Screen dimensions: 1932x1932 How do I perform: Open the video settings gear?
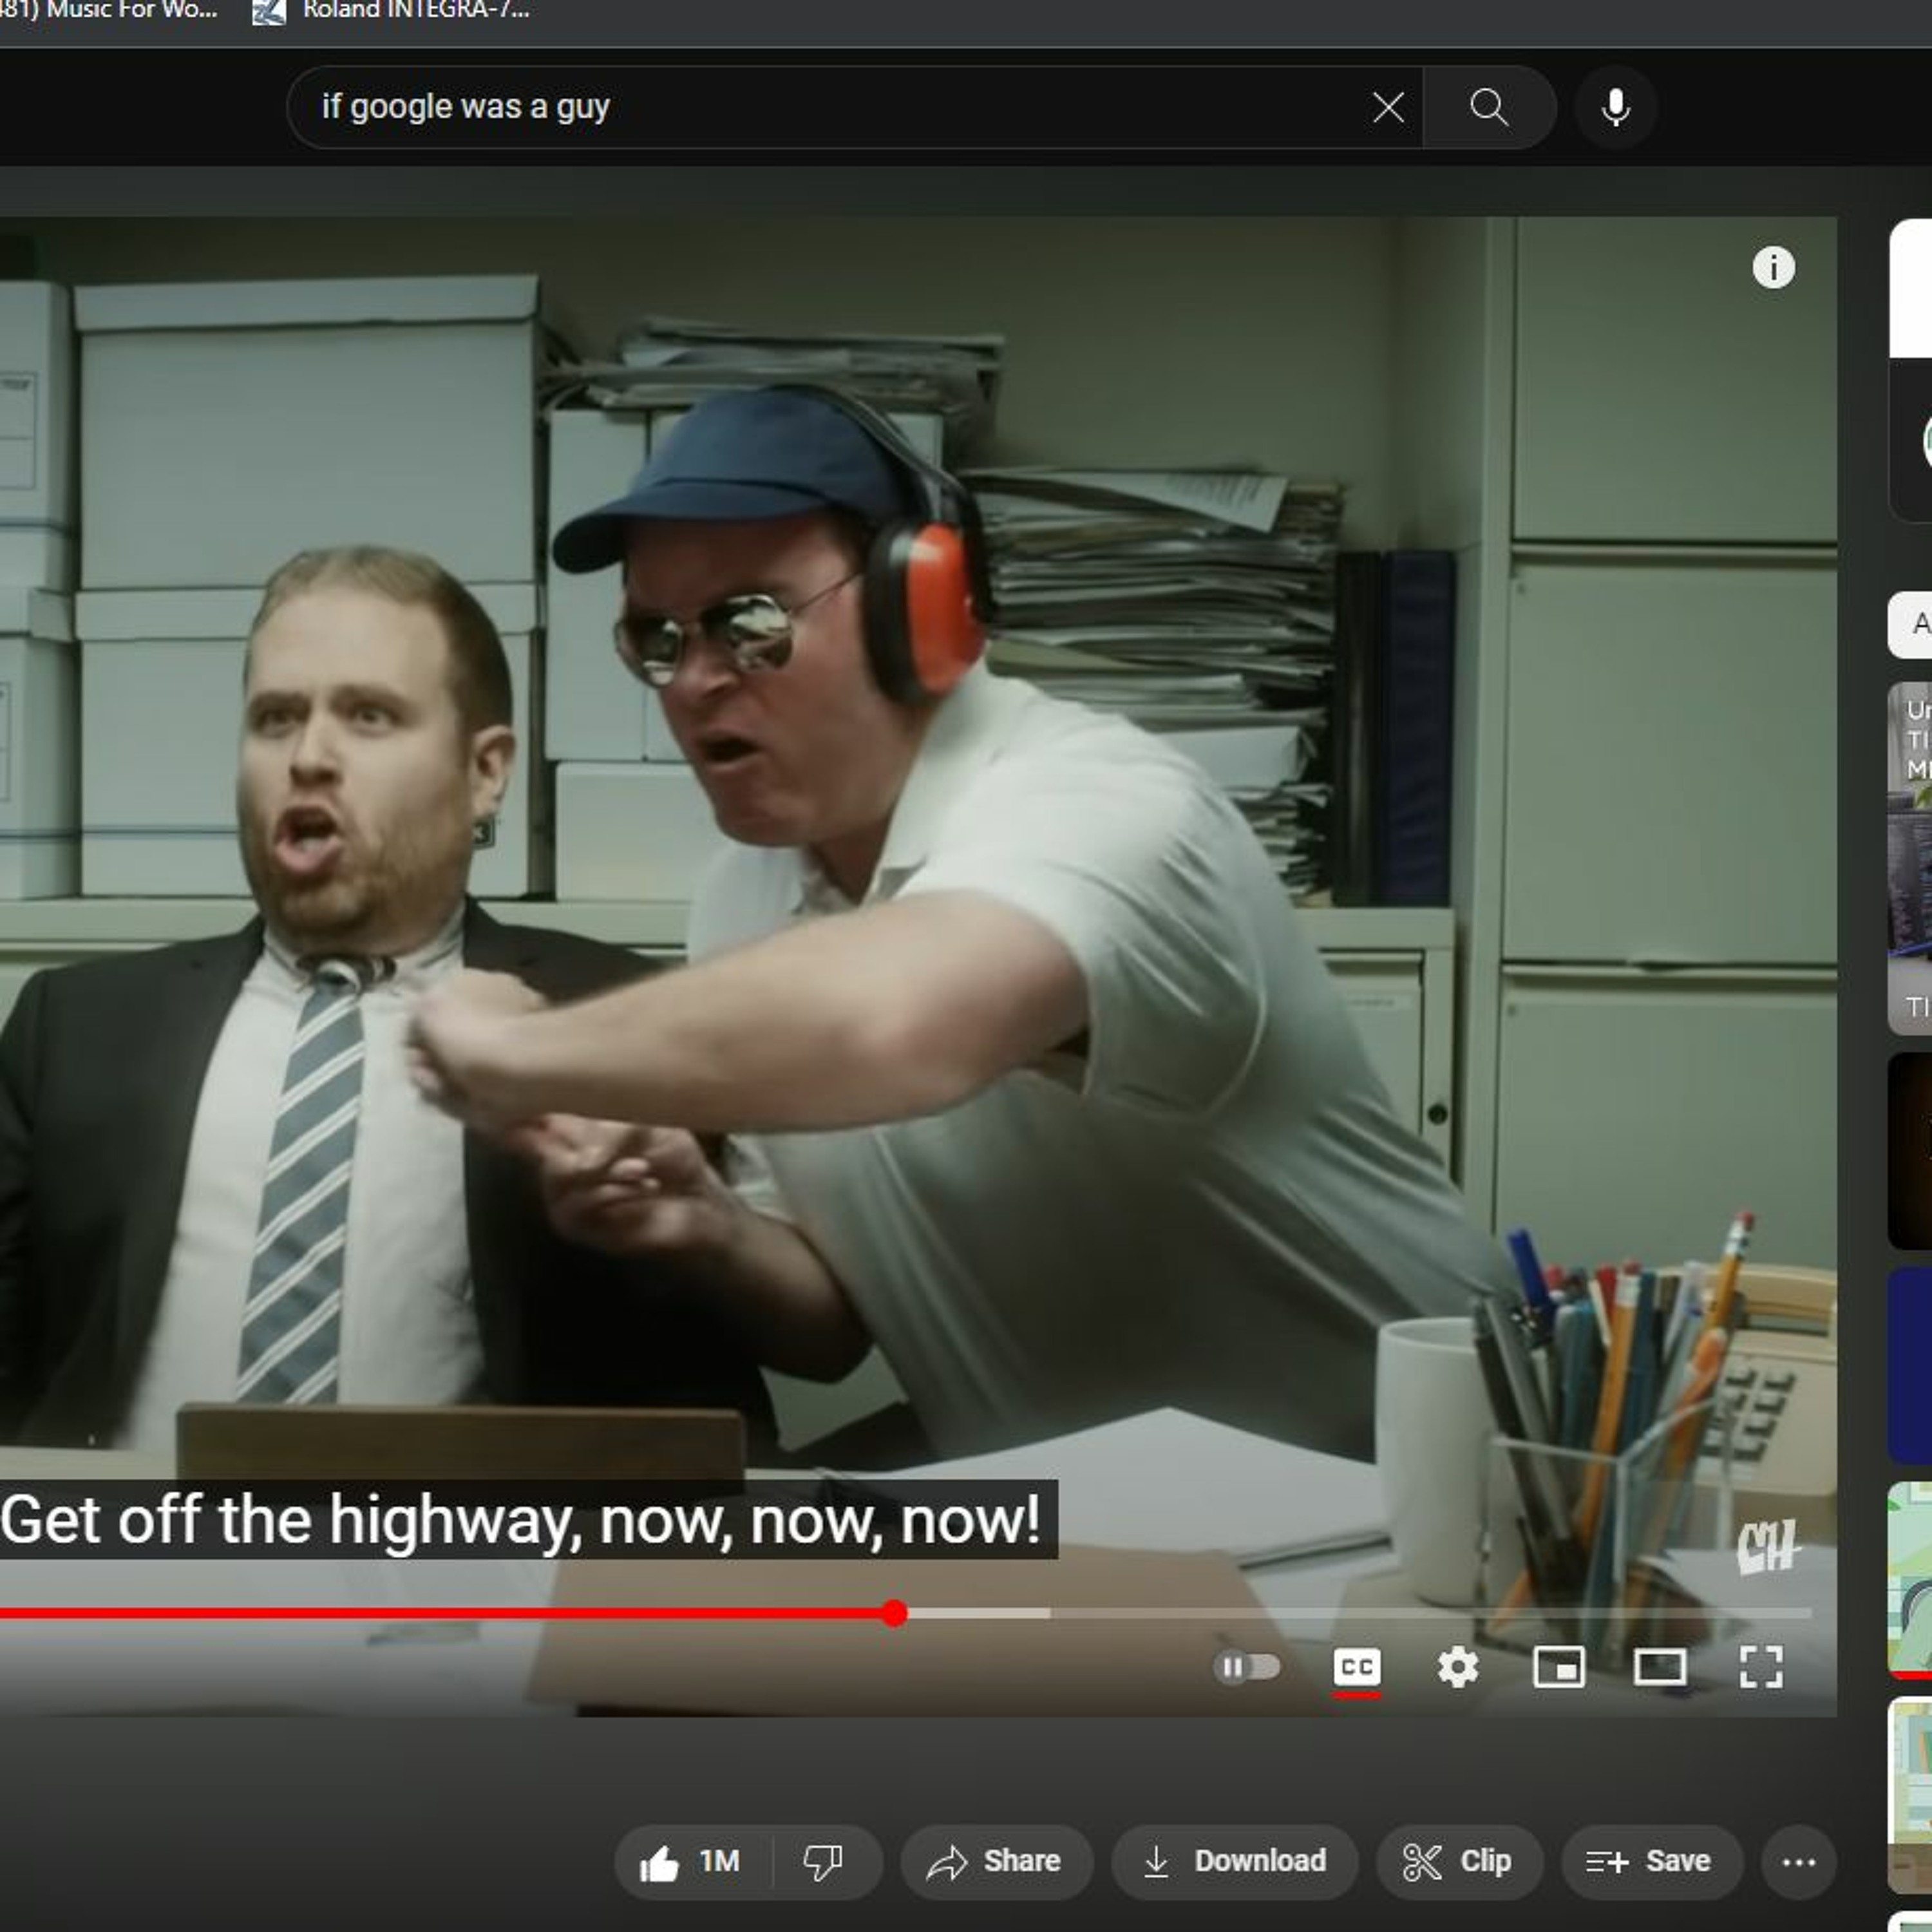click(1458, 1667)
